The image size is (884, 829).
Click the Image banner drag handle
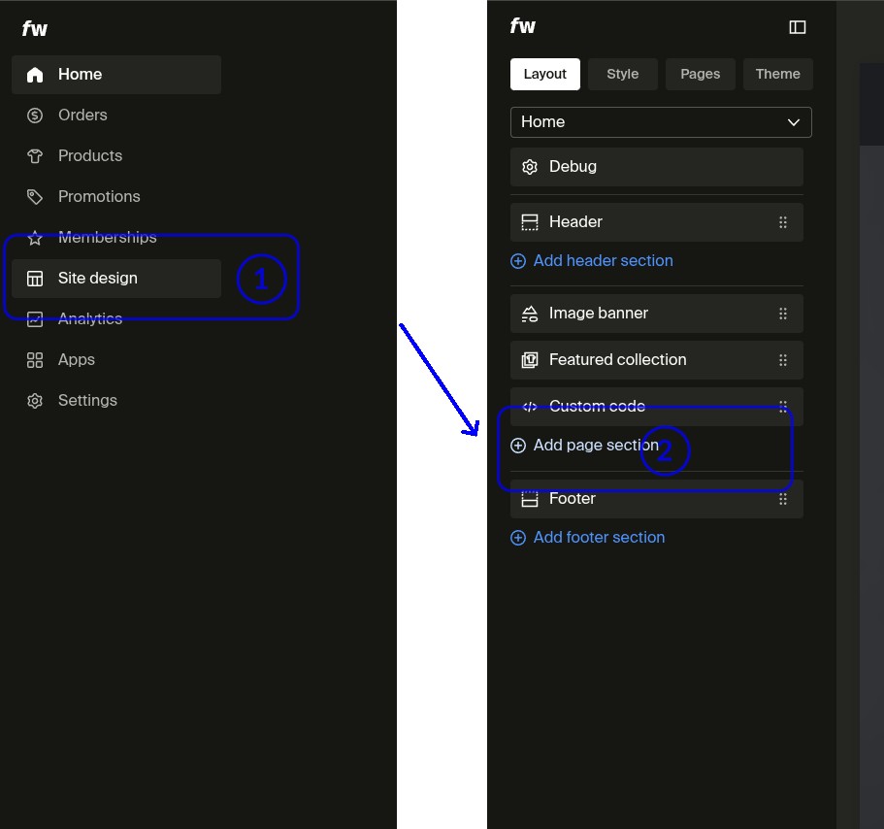click(x=782, y=314)
